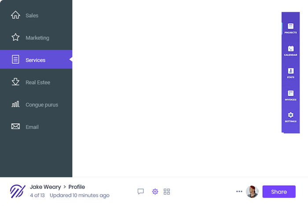Image resolution: width=308 pixels, height=206 pixels.
Task: Open the Congue purus chart icon
Action: tap(15, 104)
